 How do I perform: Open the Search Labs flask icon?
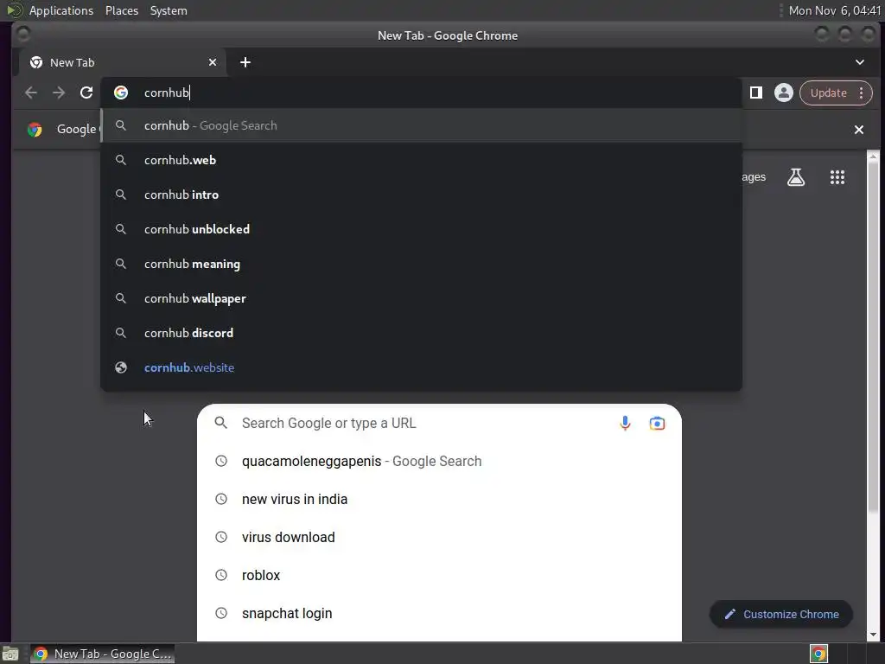pyautogui.click(x=796, y=177)
